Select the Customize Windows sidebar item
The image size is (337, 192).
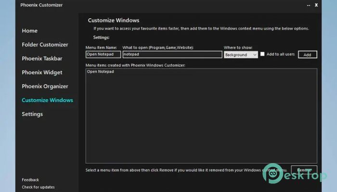click(x=47, y=100)
